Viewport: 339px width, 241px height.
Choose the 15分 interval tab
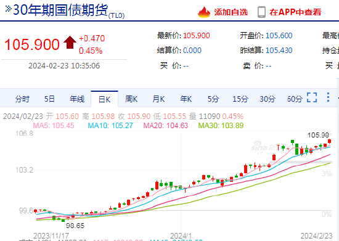point(240,99)
